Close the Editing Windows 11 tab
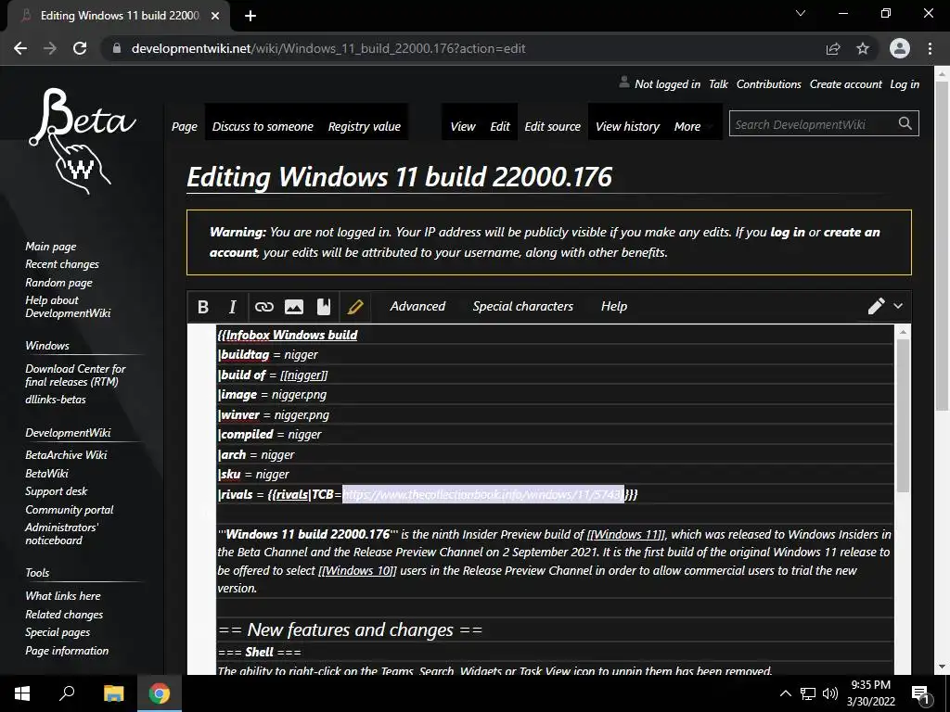Image resolution: width=950 pixels, height=712 pixels. [x=215, y=16]
